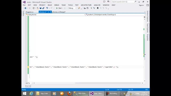
Task: Expand the button1_Click member dropdown
Action: pyautogui.click(x=145, y=15)
